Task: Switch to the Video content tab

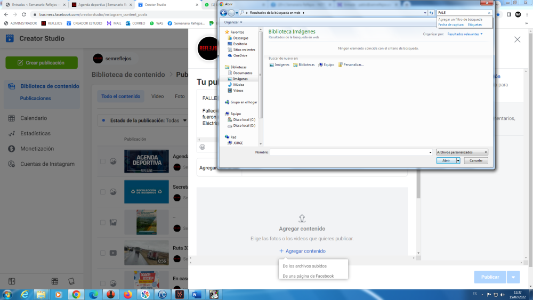Action: point(157,96)
